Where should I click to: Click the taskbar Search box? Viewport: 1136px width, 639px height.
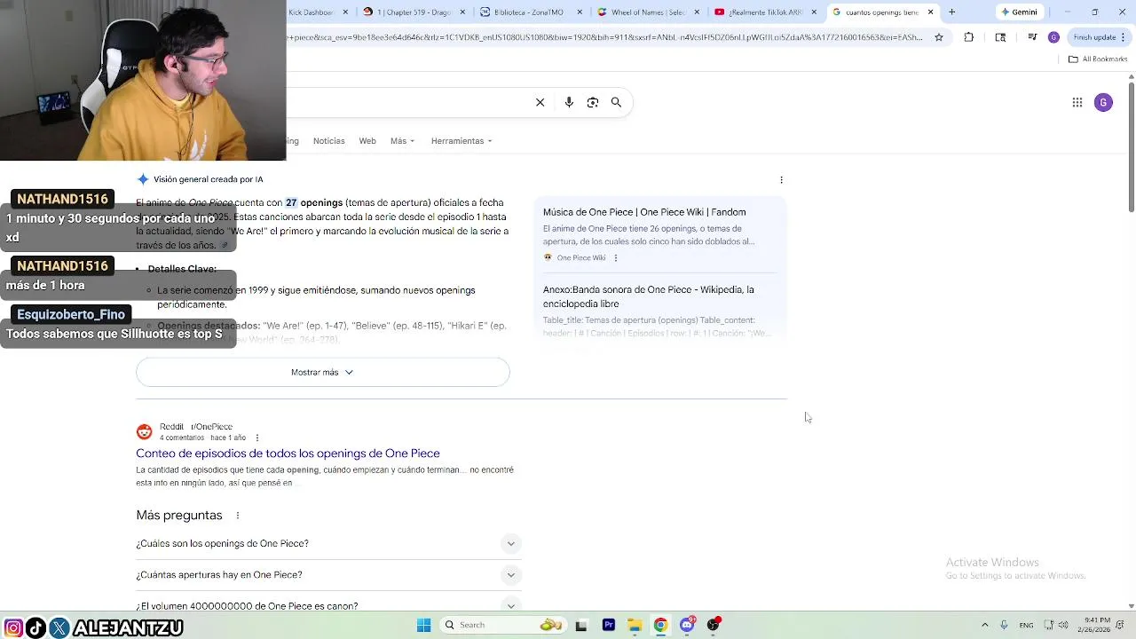point(504,625)
